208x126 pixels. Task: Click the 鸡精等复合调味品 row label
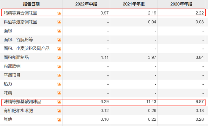(x=20, y=13)
